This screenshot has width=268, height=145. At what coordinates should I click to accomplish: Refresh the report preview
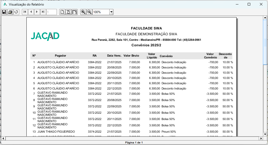tap(16, 12)
